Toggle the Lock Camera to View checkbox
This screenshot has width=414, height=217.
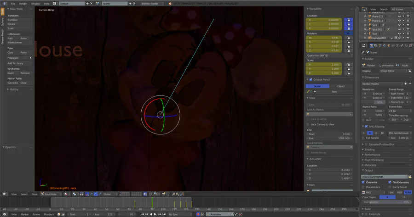[308, 124]
